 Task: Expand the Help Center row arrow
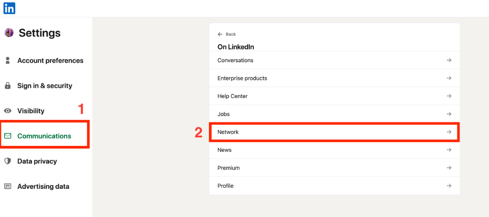449,96
